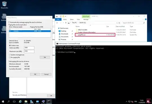Click the Windows Start button
The image size is (152, 104).
3,101
